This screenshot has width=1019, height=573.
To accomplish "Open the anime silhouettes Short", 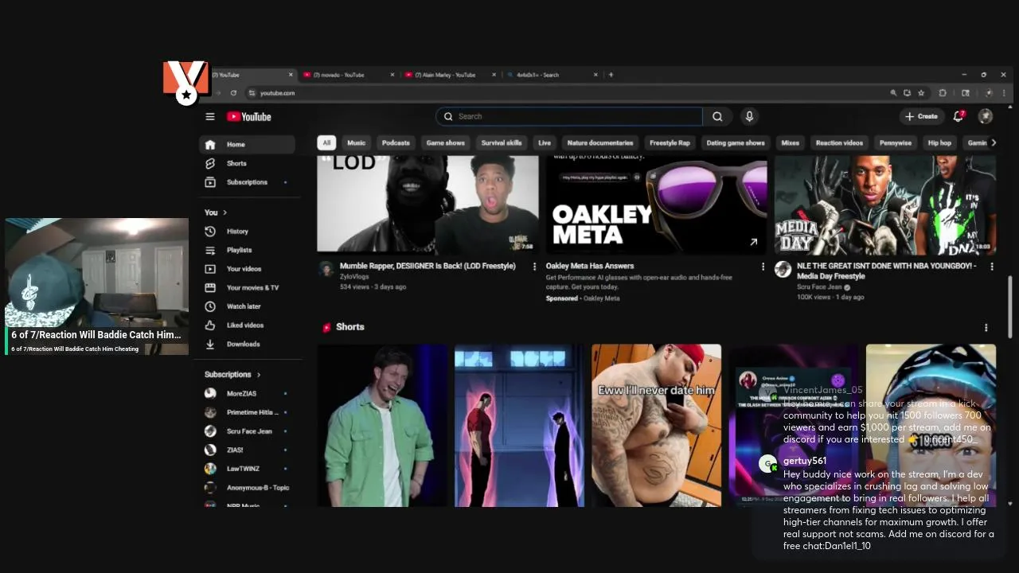I will click(519, 426).
